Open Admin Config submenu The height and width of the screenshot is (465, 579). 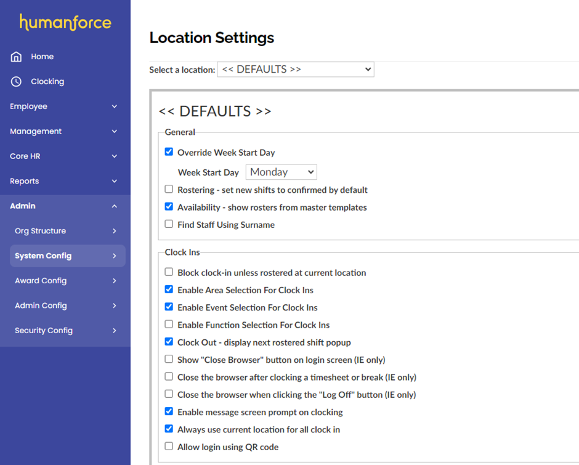68,305
